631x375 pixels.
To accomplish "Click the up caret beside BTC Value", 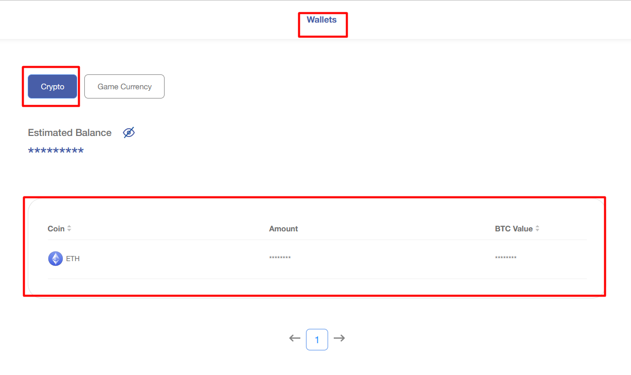I will click(537, 227).
